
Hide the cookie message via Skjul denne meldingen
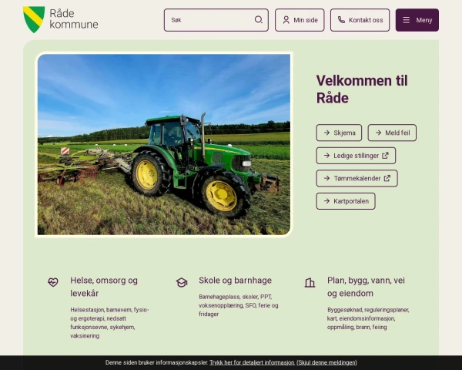pyautogui.click(x=326, y=362)
